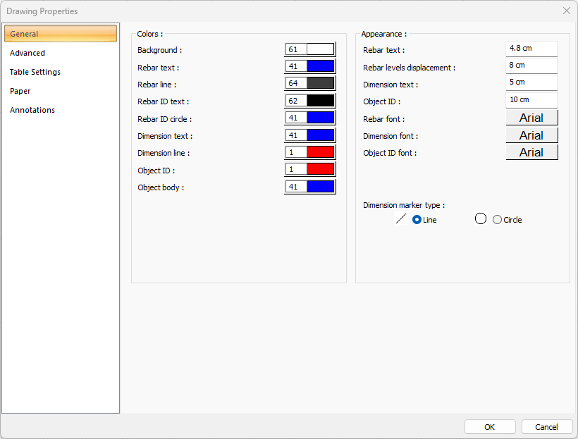
Task: Change the Rebar ID text black color
Action: pyautogui.click(x=320, y=101)
